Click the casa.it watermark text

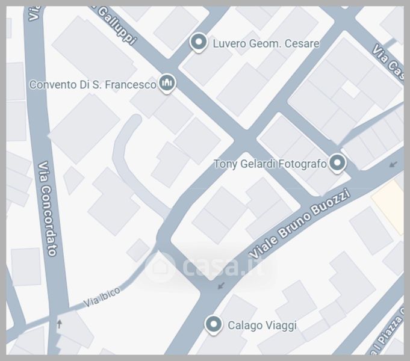point(223,265)
